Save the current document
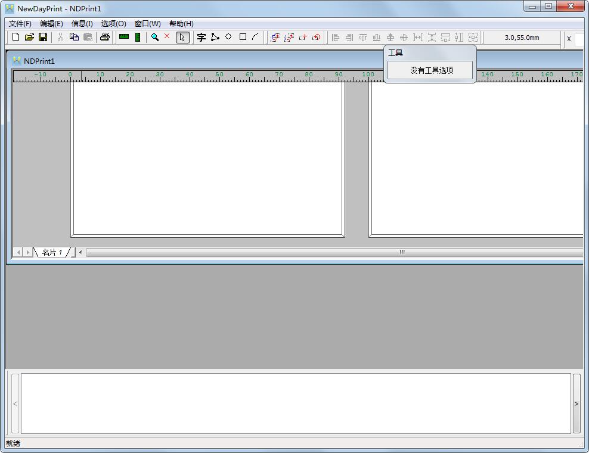Viewport: 589px width, 453px height. point(43,37)
